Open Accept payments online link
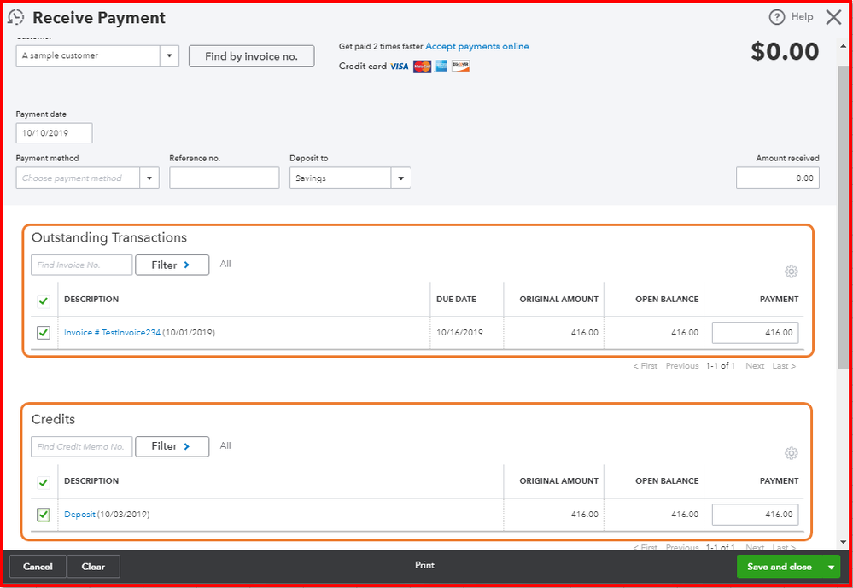 (478, 46)
